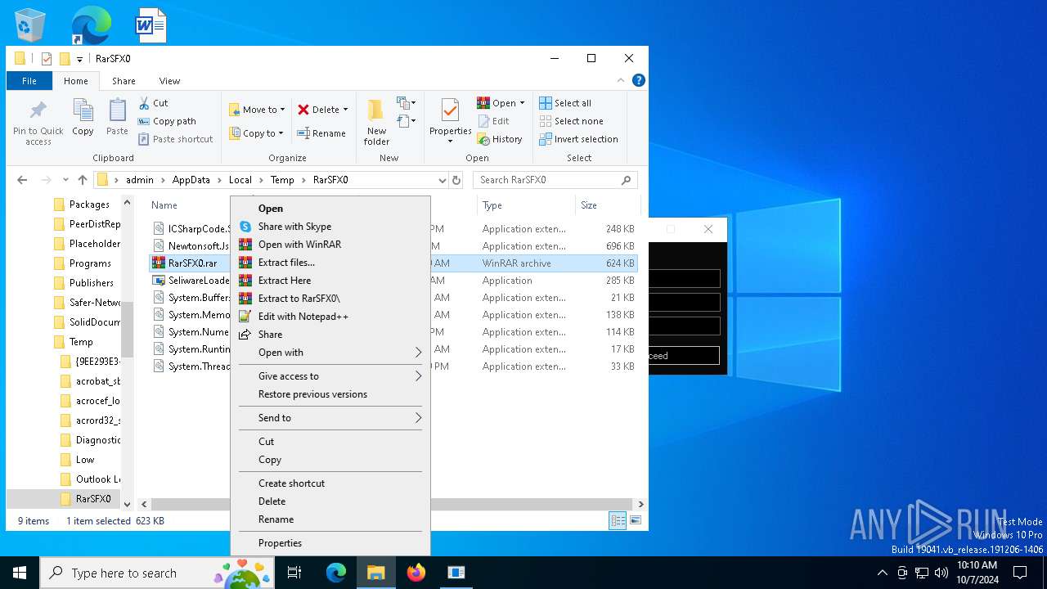1047x589 pixels.
Task: Open the Recycle Bin desktop icon
Action: [30, 25]
